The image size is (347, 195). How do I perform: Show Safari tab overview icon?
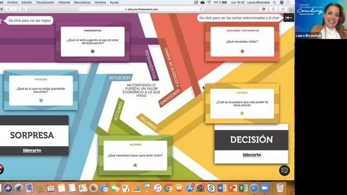283,9
